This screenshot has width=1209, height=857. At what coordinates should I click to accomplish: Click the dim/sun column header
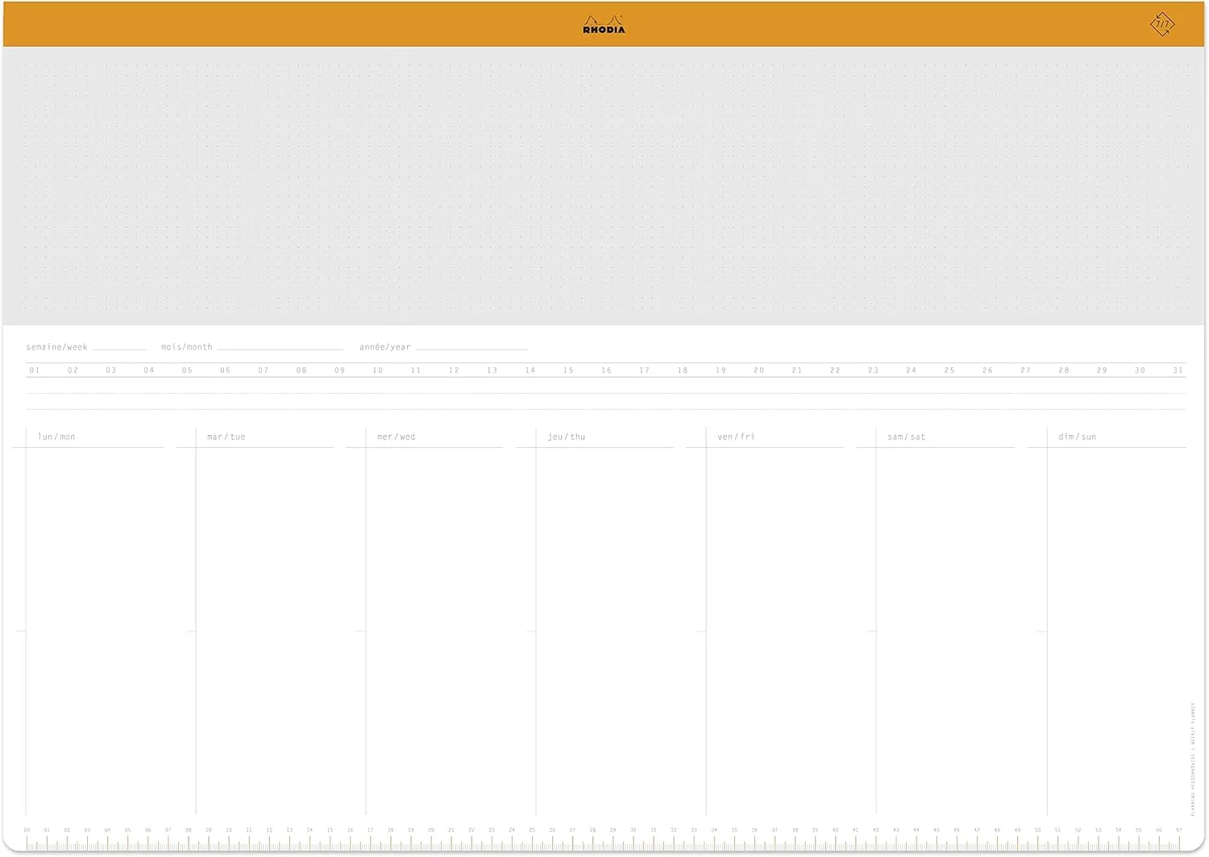tap(1077, 437)
